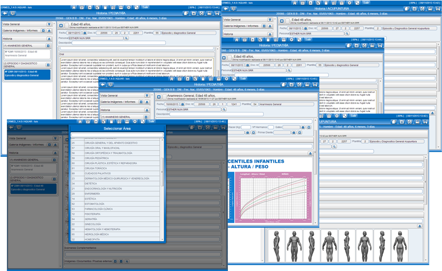This screenshot has width=442, height=271.
Task: Open Vista General dropdown in top-left Pediatría window
Action: (49, 24)
